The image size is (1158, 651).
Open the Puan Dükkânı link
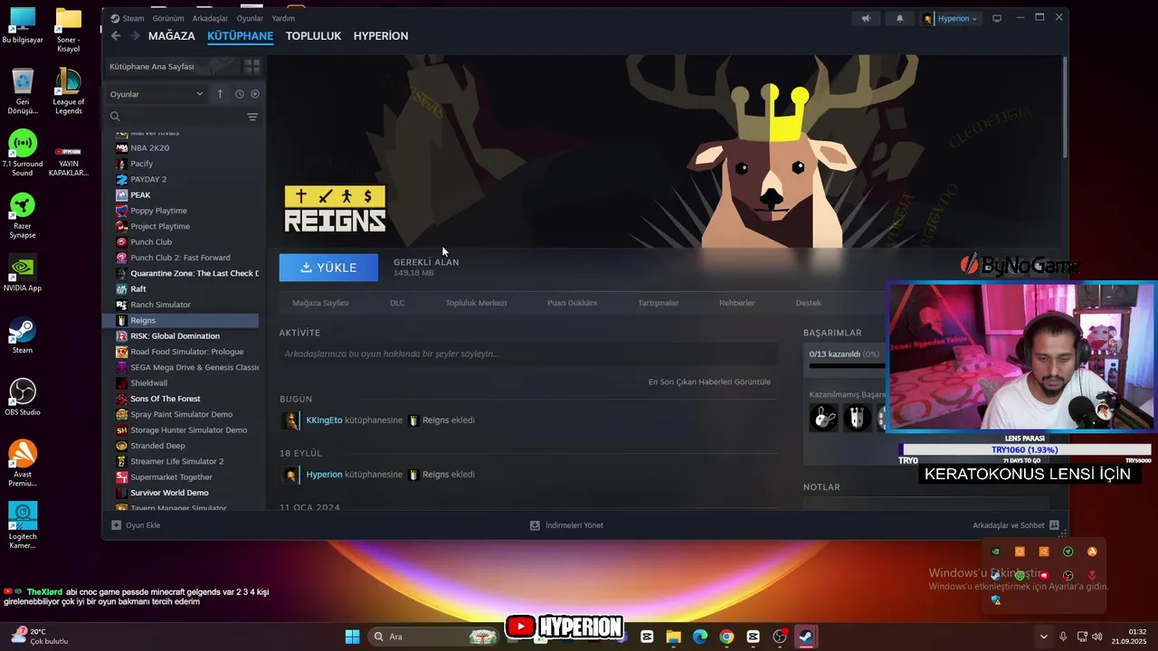coord(572,303)
